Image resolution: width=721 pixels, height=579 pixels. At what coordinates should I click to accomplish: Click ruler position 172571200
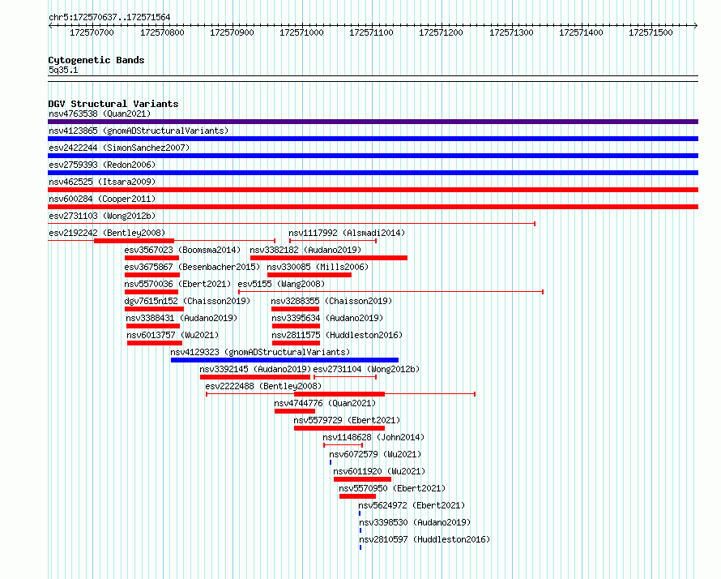coord(441,32)
